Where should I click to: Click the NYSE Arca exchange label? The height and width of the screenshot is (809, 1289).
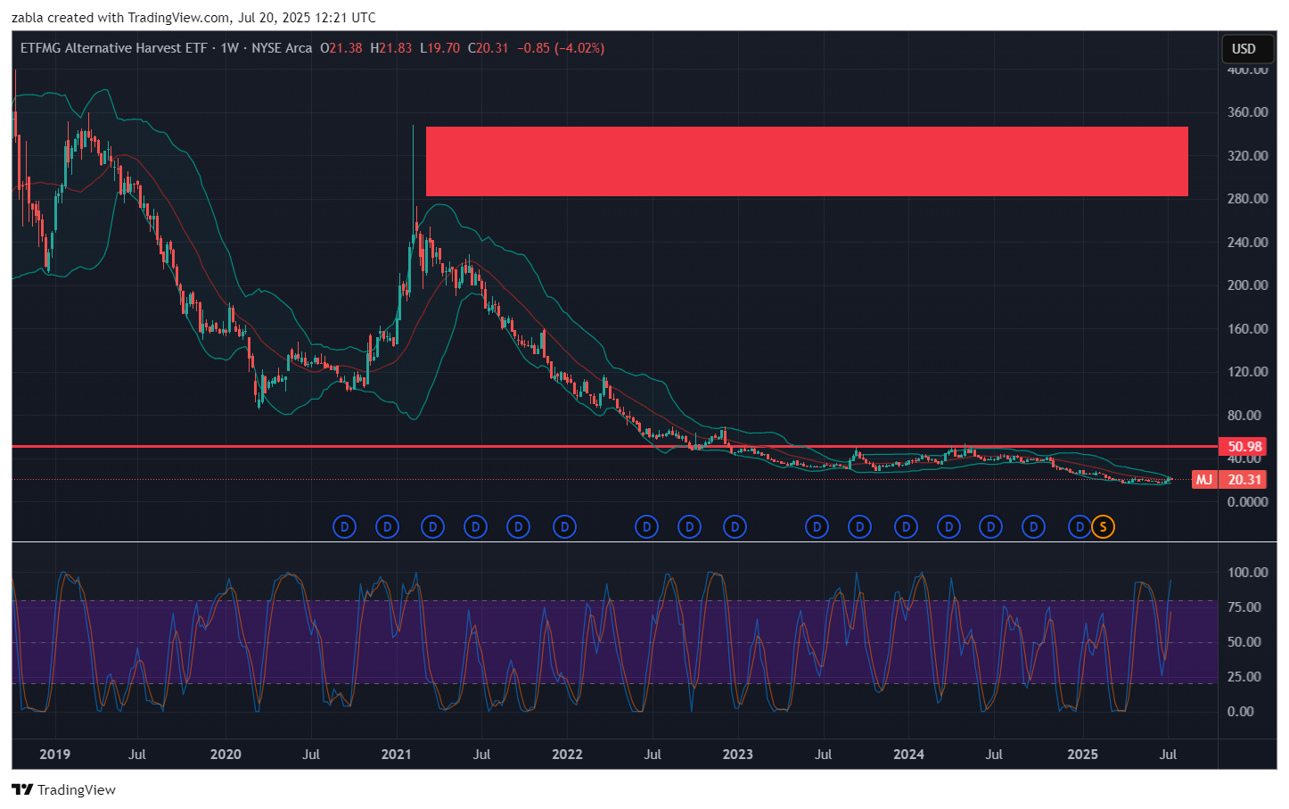point(282,48)
